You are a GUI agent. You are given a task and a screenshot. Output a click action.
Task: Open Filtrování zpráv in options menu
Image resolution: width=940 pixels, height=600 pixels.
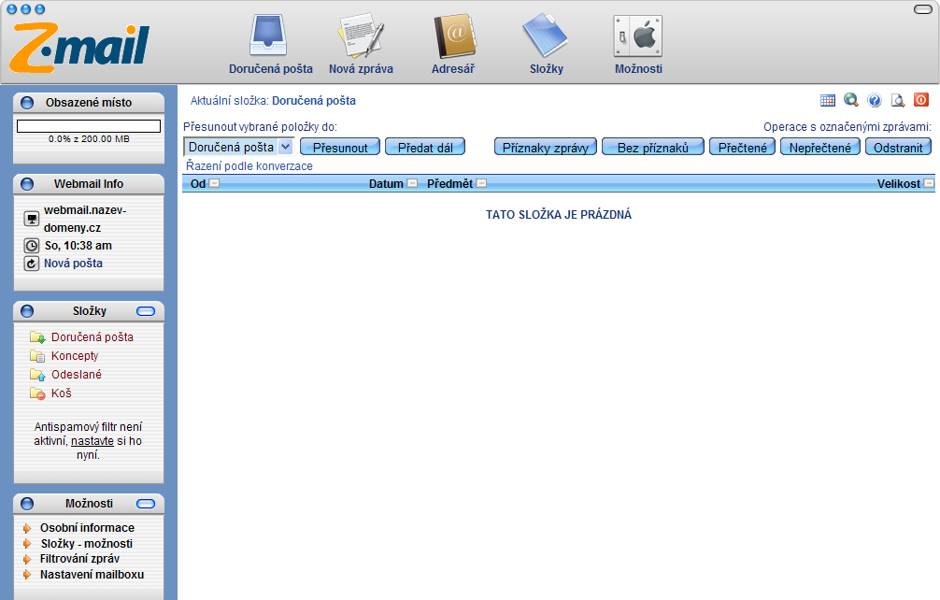click(x=79, y=559)
